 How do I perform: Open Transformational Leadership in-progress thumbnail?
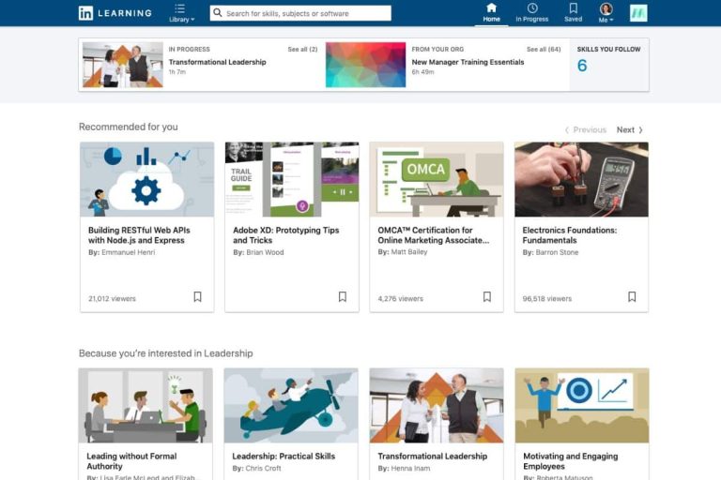(x=123, y=65)
